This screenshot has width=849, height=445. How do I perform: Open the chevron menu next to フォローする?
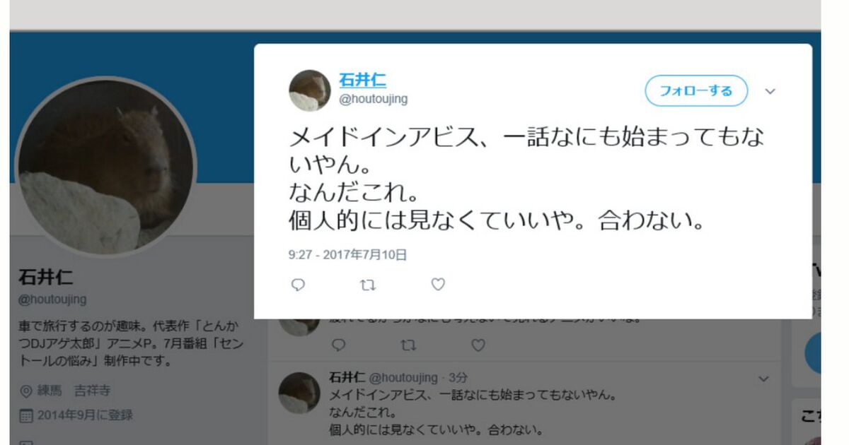point(770,91)
